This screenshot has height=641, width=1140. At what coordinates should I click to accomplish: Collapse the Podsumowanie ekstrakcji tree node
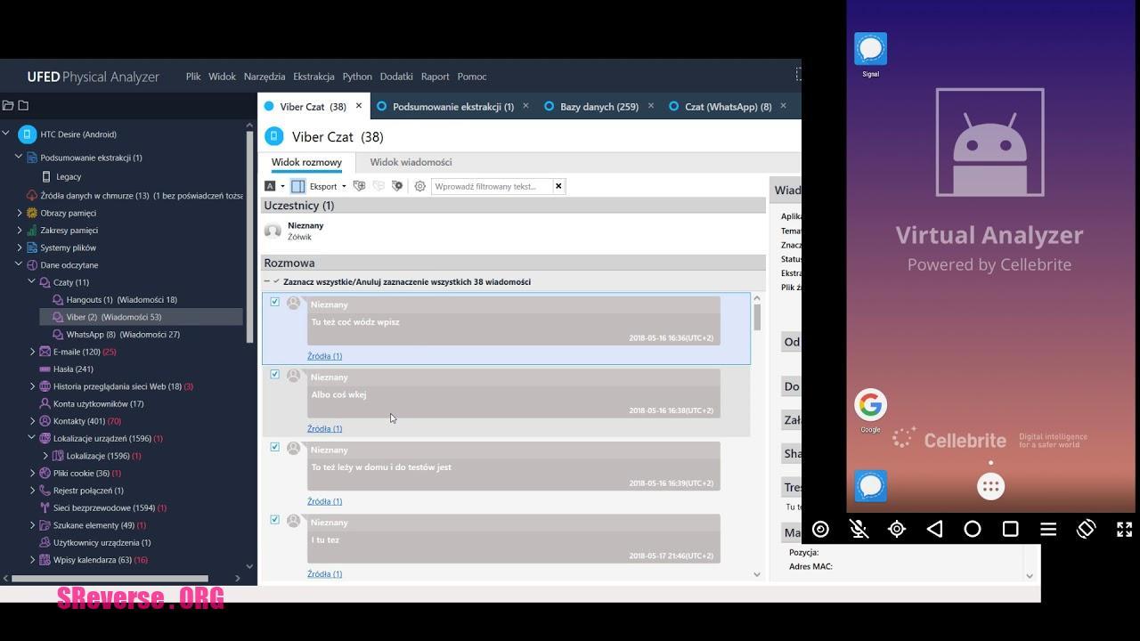[19, 157]
